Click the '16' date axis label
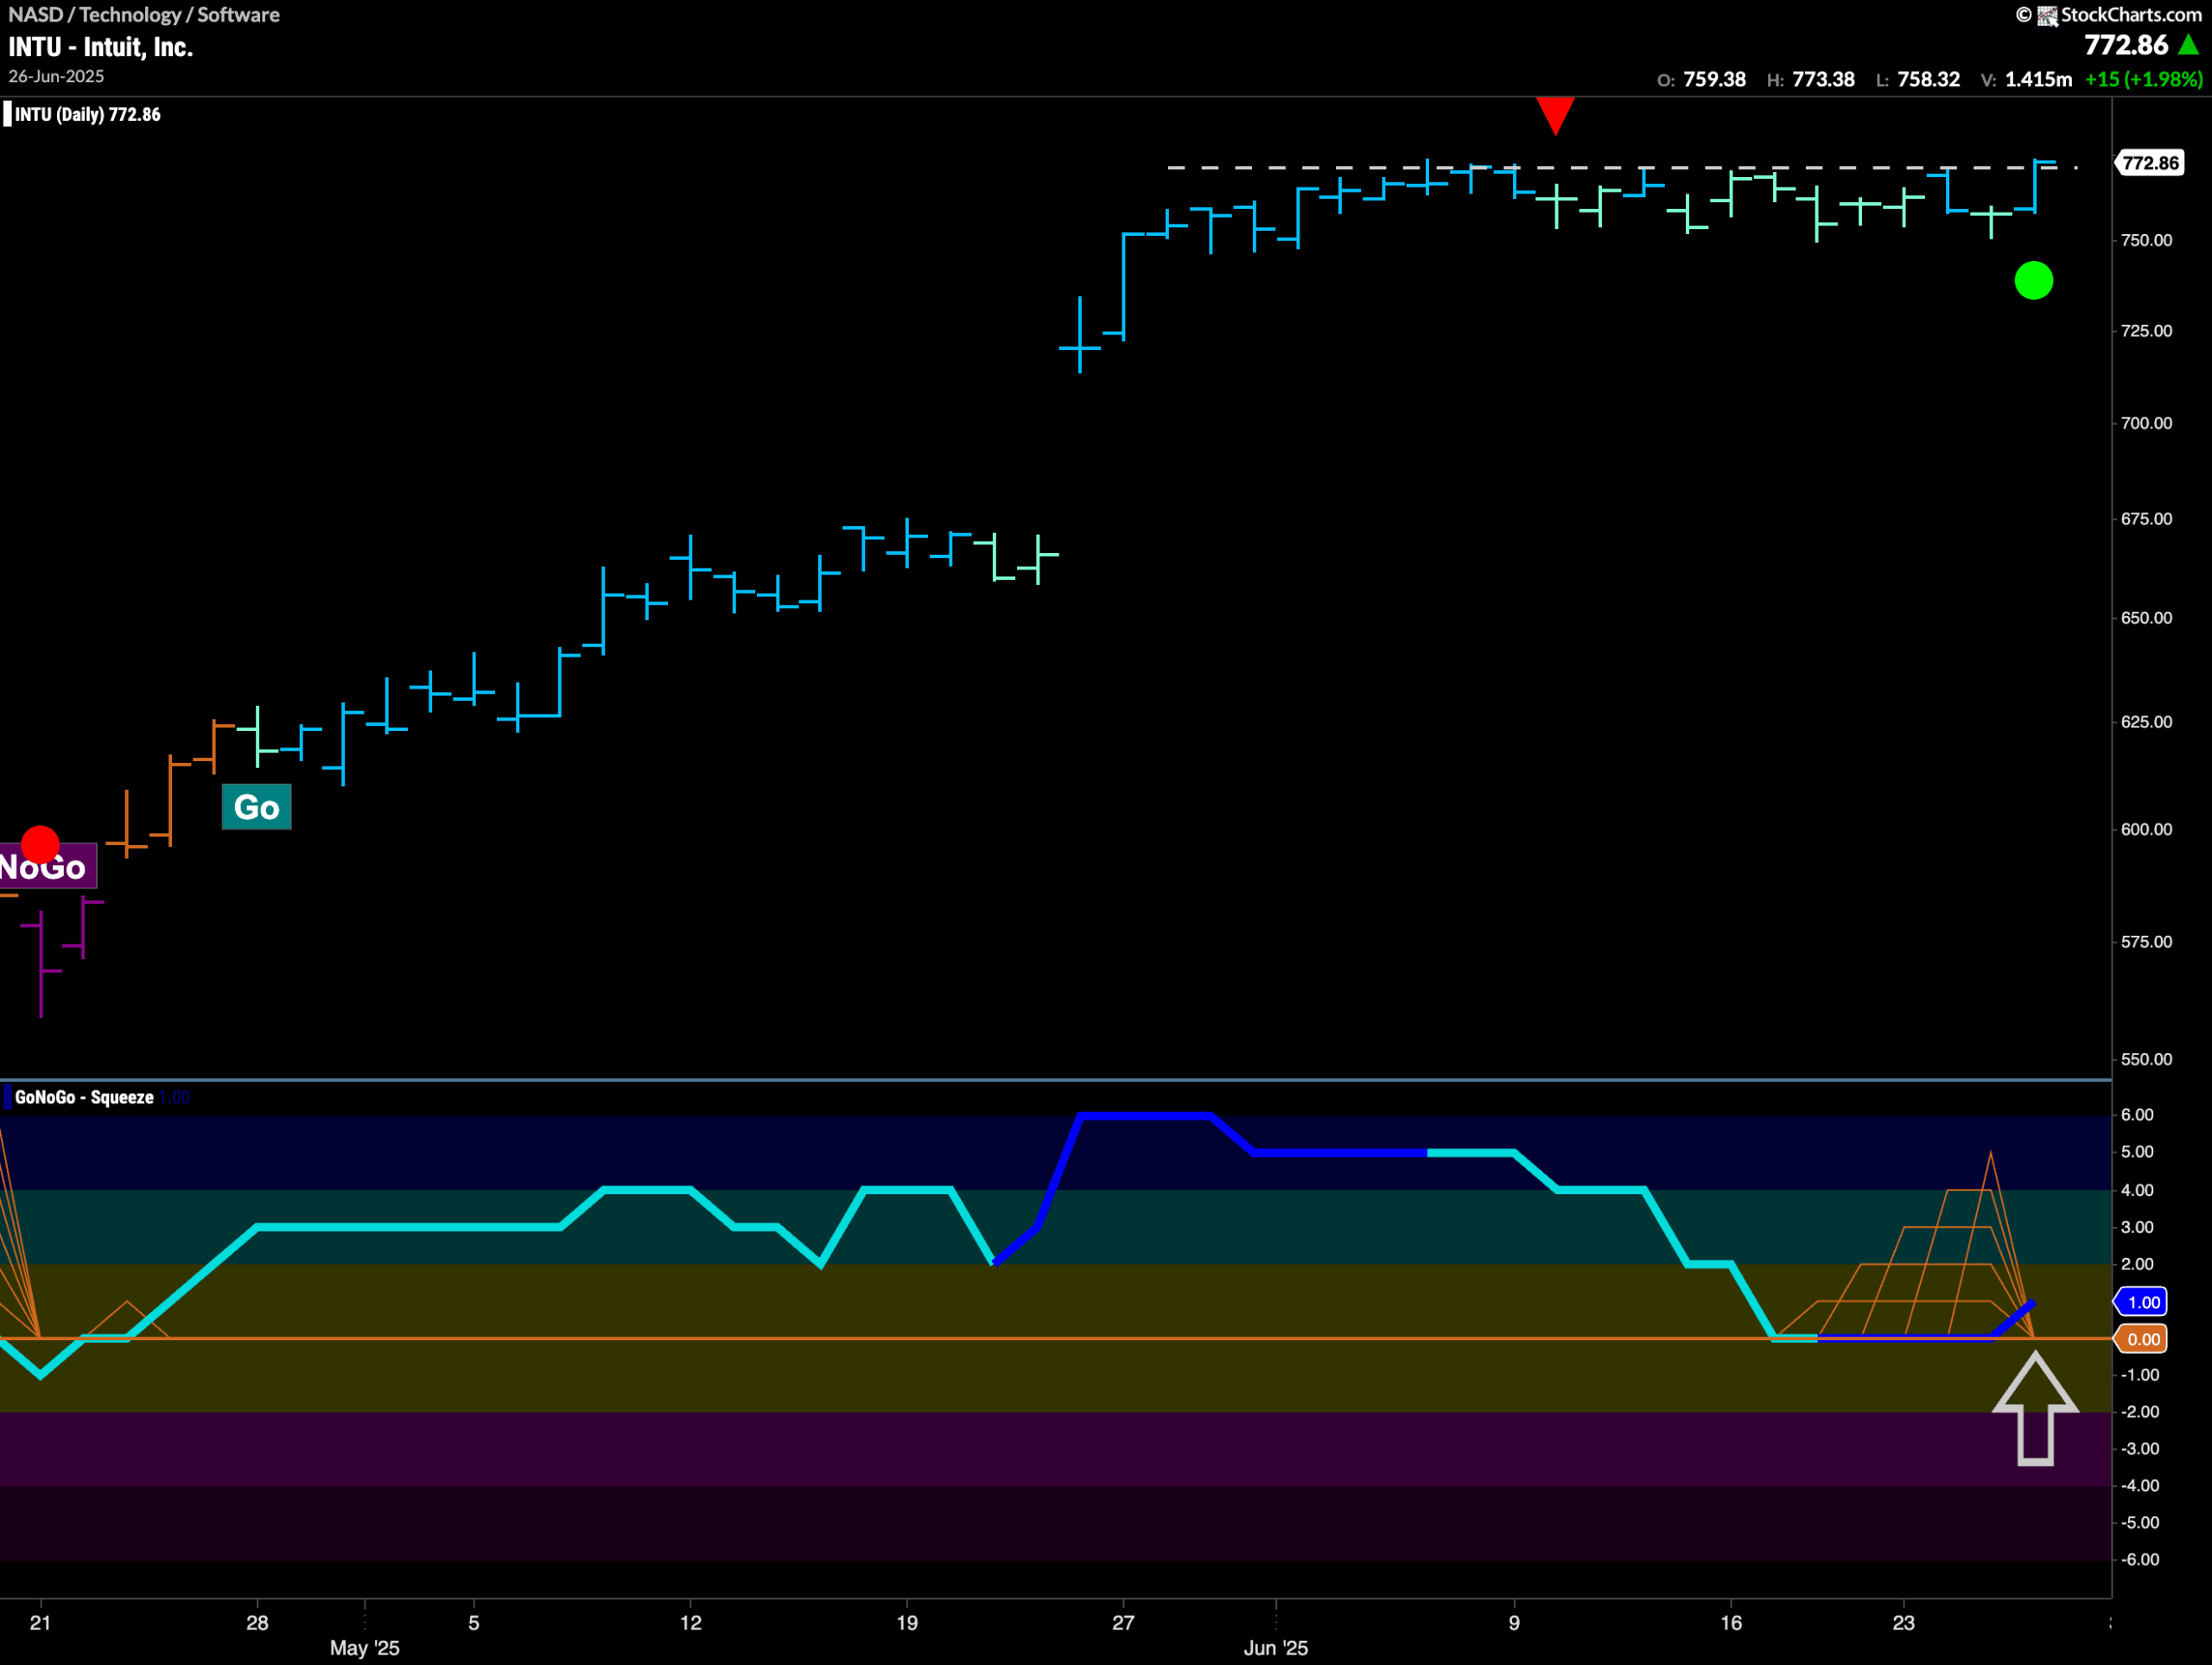Screen dimensions: 2212x1665 click(1731, 1622)
